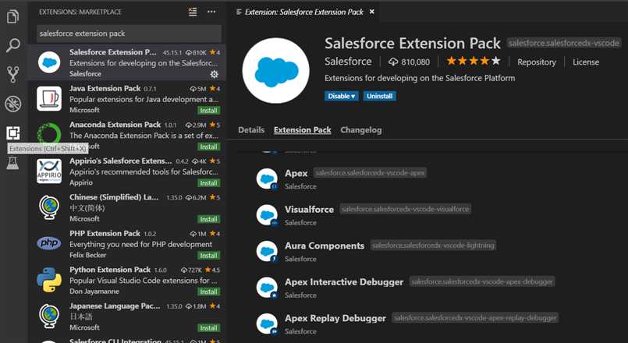Click the Visualforce extension cloud icon
This screenshot has width=628, height=343.
click(x=267, y=215)
